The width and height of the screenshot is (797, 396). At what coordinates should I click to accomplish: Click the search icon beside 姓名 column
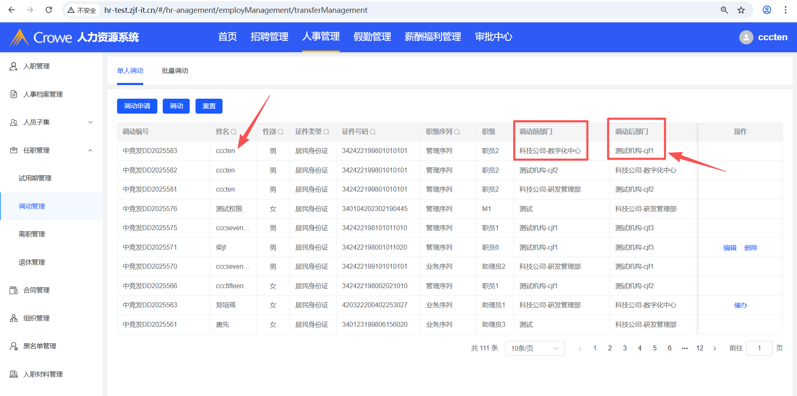coord(234,132)
